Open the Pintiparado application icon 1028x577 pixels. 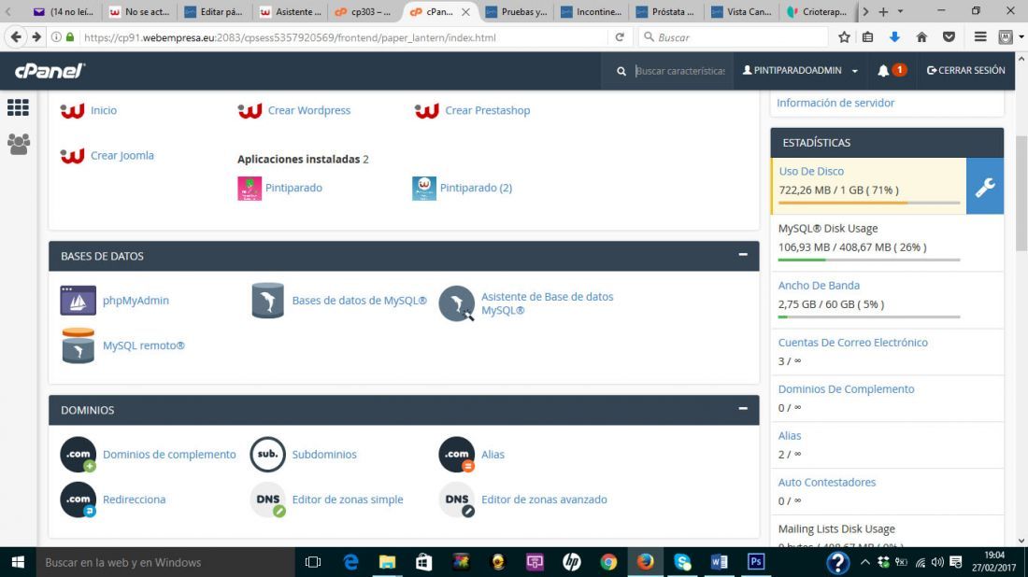coord(250,189)
